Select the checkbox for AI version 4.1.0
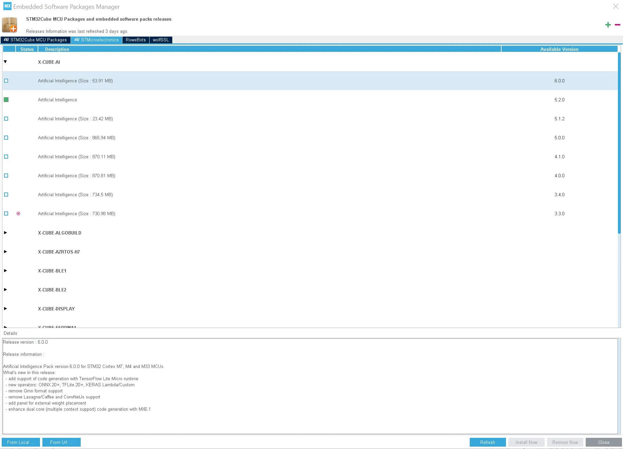This screenshot has height=449, width=623. [6, 157]
